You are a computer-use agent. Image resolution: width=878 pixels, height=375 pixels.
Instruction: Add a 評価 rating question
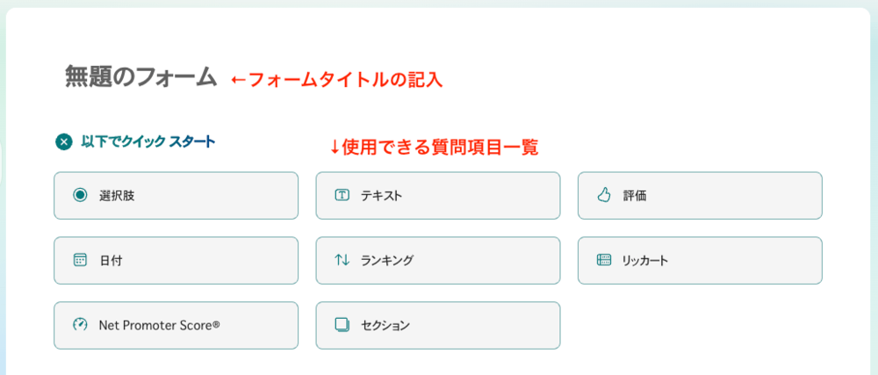coord(700,195)
